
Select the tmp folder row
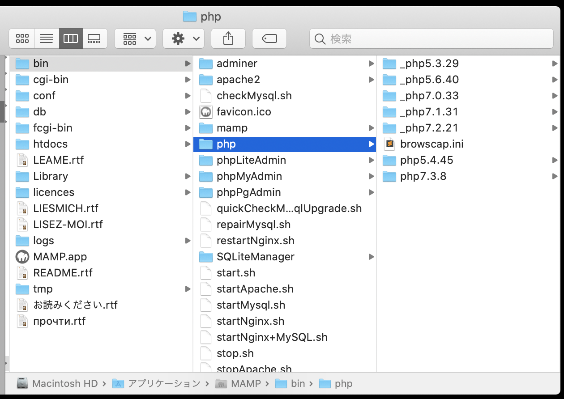tap(101, 289)
